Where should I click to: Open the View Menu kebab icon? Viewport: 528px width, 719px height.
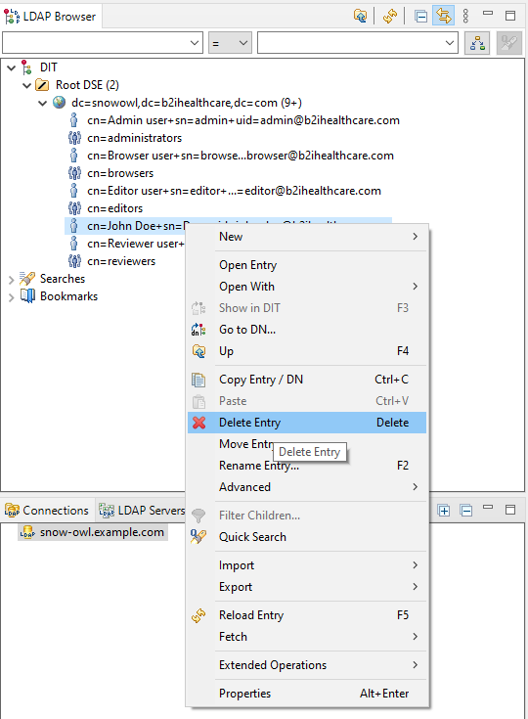coord(465,16)
